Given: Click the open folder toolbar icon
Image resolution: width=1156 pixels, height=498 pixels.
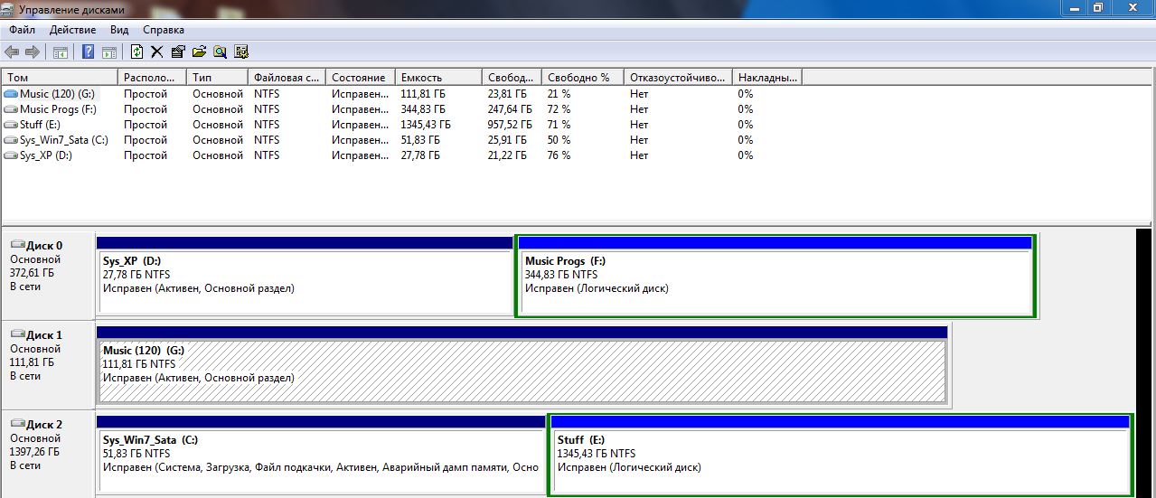Looking at the screenshot, I should click(199, 52).
